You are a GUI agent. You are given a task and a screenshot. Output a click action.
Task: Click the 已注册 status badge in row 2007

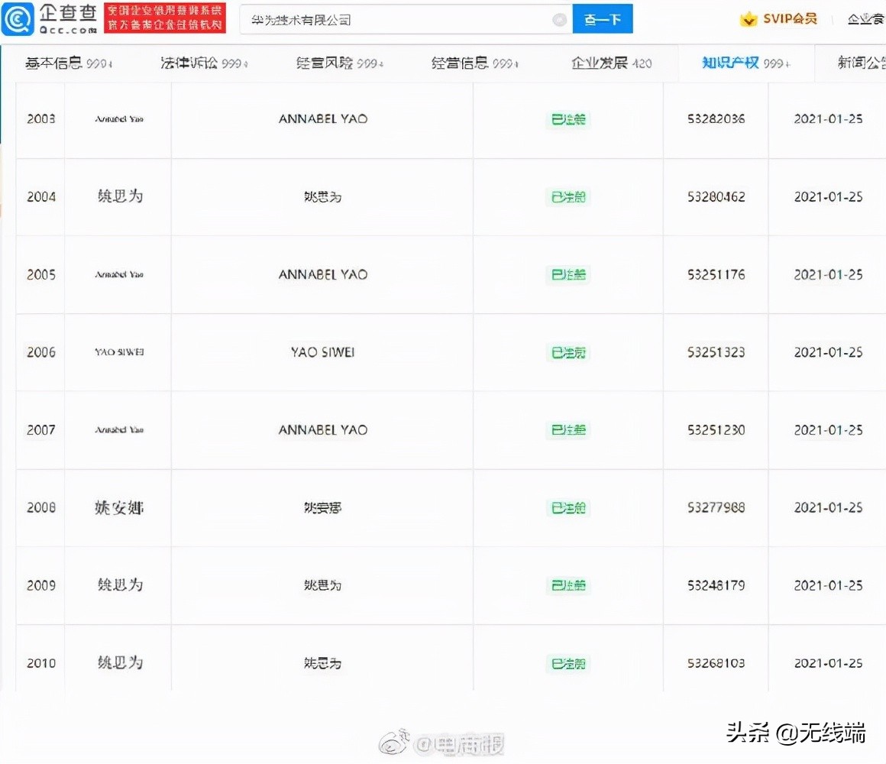point(567,430)
